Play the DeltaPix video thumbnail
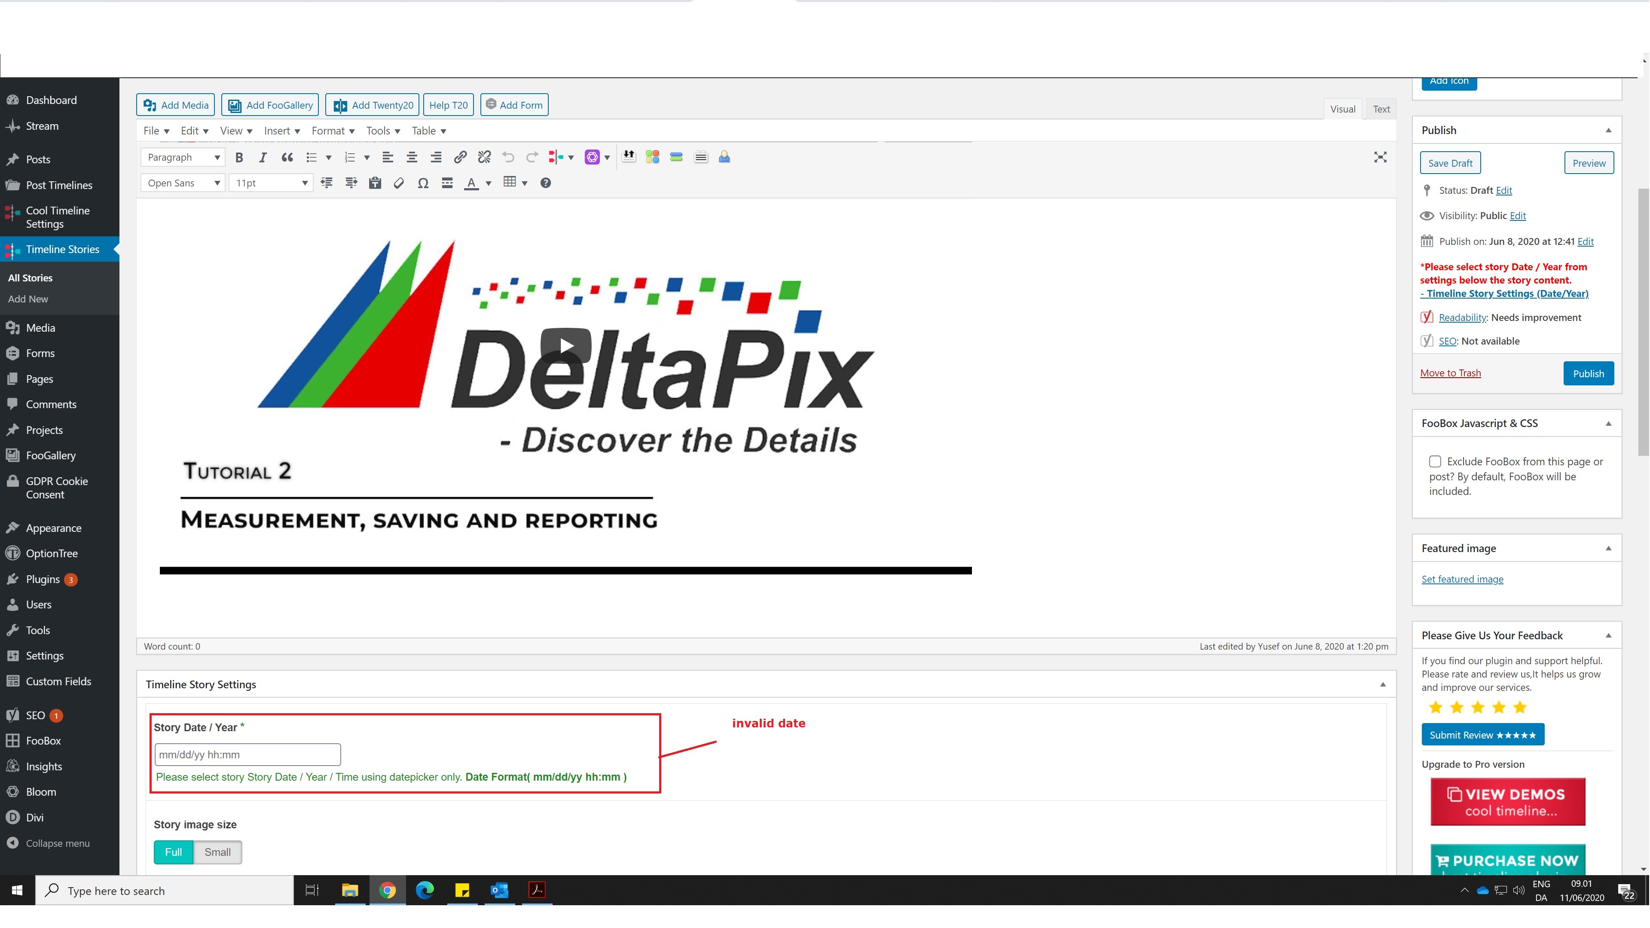The image size is (1650, 928). 565,346
